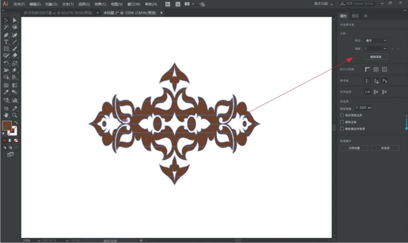408x243 pixels.
Task: Open the workspace switcher (基本功能) dropdown
Action: 323,4
